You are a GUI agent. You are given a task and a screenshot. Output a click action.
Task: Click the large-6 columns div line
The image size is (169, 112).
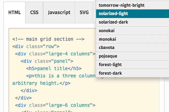pos(55,105)
